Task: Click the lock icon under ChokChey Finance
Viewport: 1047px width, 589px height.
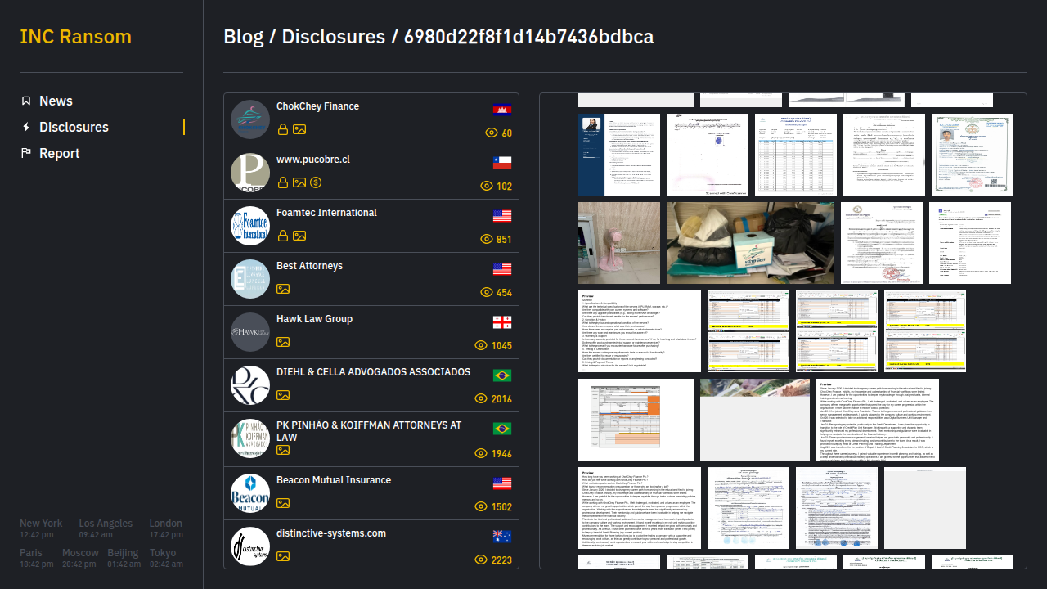Action: click(283, 129)
